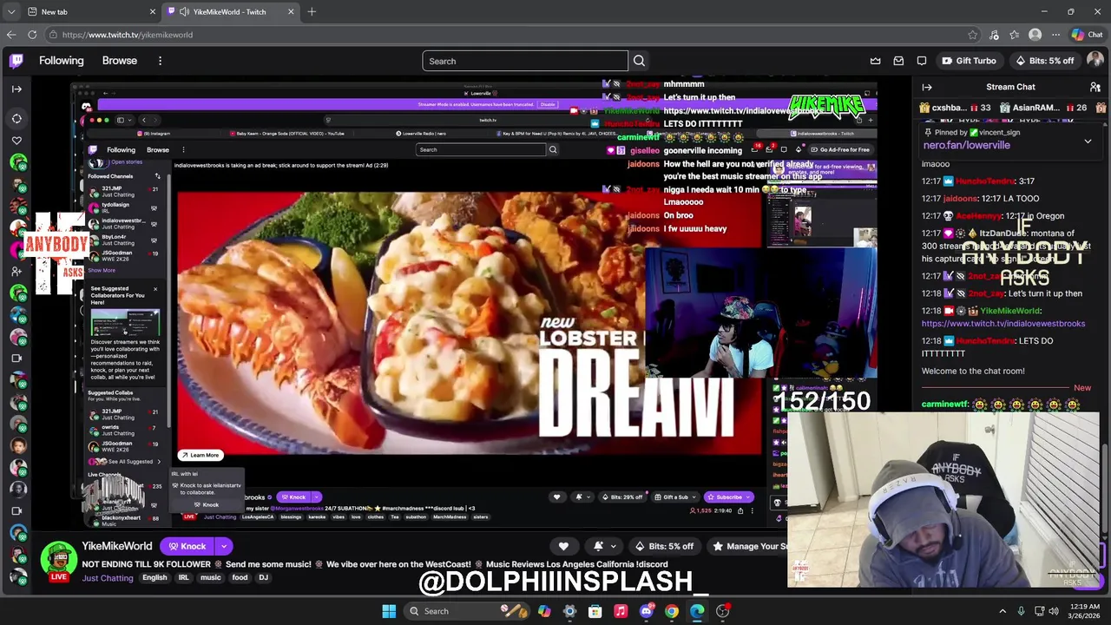Jump to New chat messages marker
The width and height of the screenshot is (1111, 625).
[x=1081, y=388]
